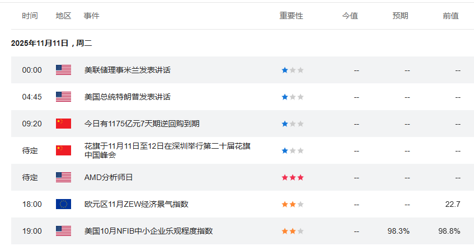Click time 00:00
Image resolution: width=474 pixels, height=246 pixels.
coord(32,70)
